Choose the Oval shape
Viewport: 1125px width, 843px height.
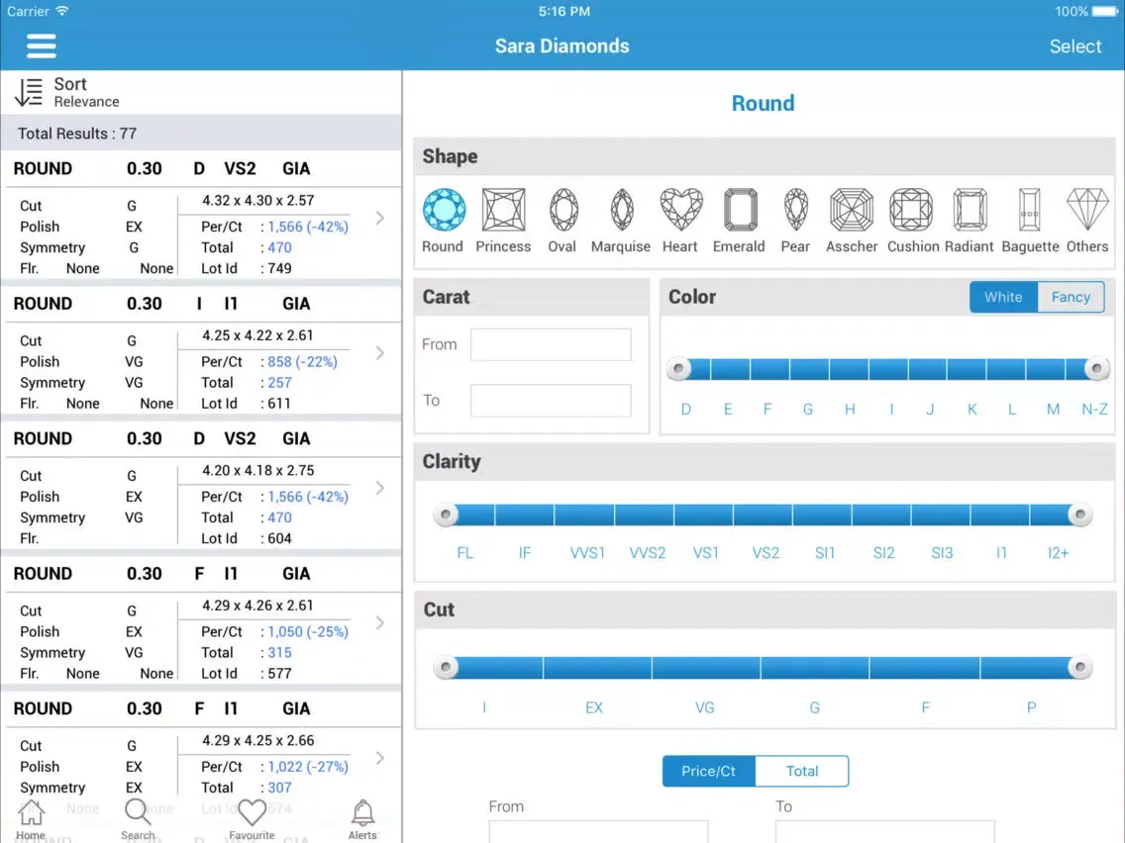point(562,221)
